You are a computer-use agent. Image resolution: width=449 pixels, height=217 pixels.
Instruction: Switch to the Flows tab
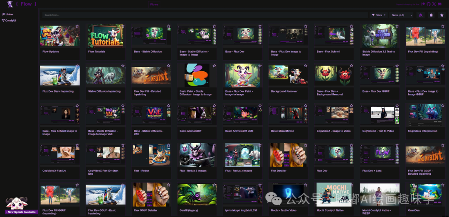click(x=154, y=4)
